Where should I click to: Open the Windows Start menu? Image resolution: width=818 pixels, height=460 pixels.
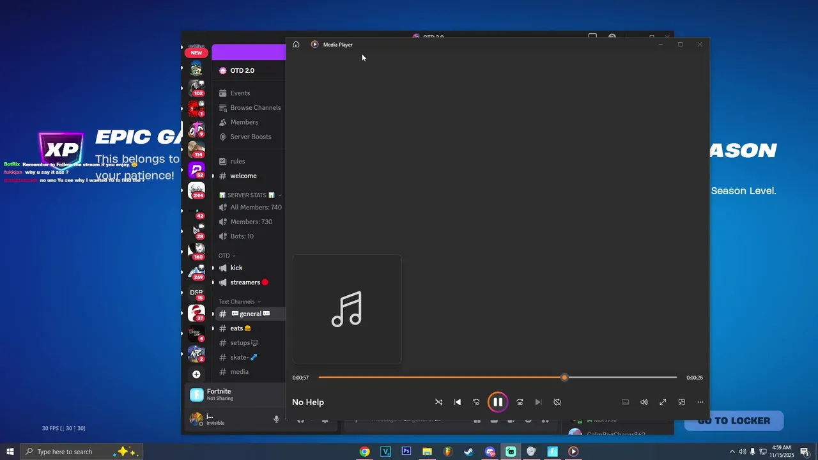tap(10, 452)
